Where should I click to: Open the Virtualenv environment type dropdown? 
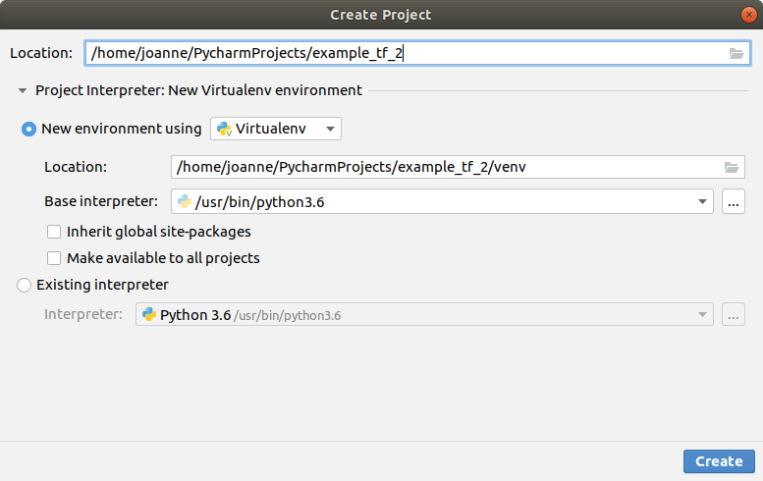point(276,129)
